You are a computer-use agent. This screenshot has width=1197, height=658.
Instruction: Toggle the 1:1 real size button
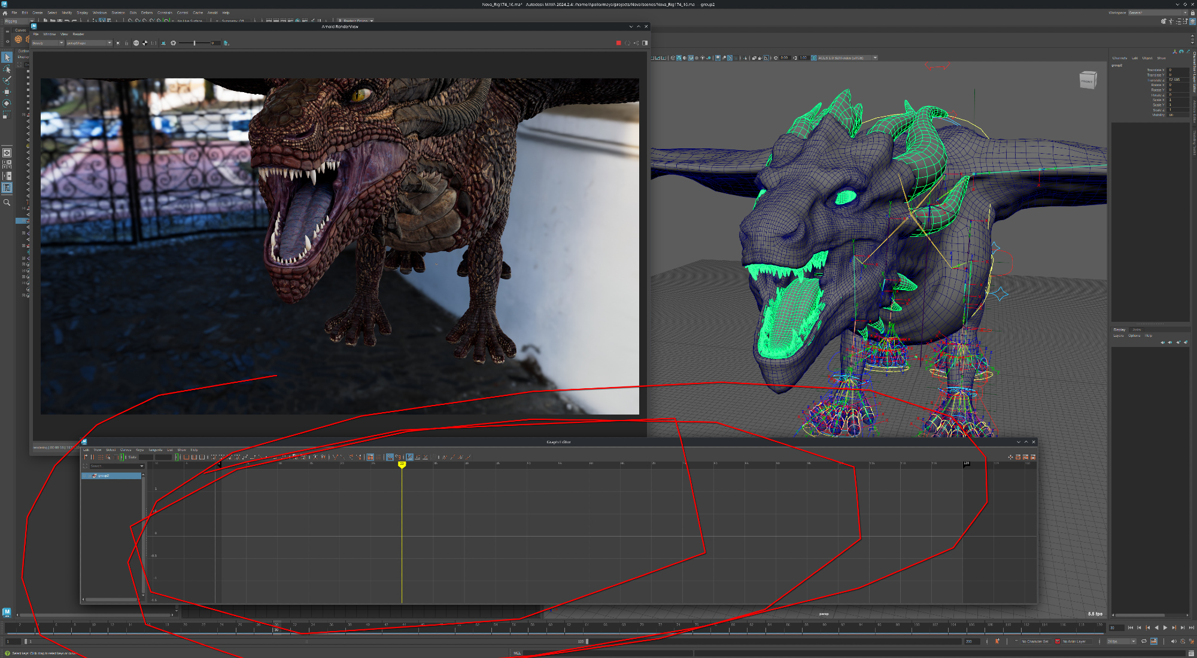(154, 43)
